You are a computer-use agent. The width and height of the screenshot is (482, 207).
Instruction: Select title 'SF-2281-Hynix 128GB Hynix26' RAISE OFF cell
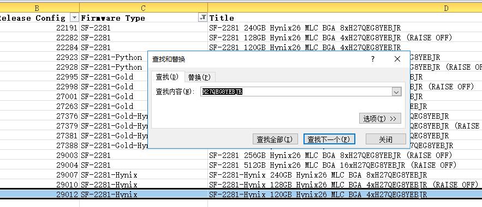pyautogui.click(x=345, y=185)
